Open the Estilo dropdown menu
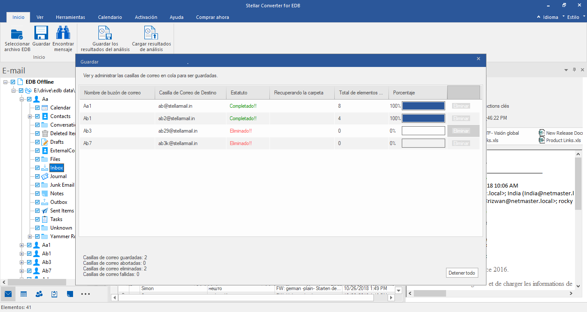The width and height of the screenshot is (587, 312). pyautogui.click(x=575, y=17)
